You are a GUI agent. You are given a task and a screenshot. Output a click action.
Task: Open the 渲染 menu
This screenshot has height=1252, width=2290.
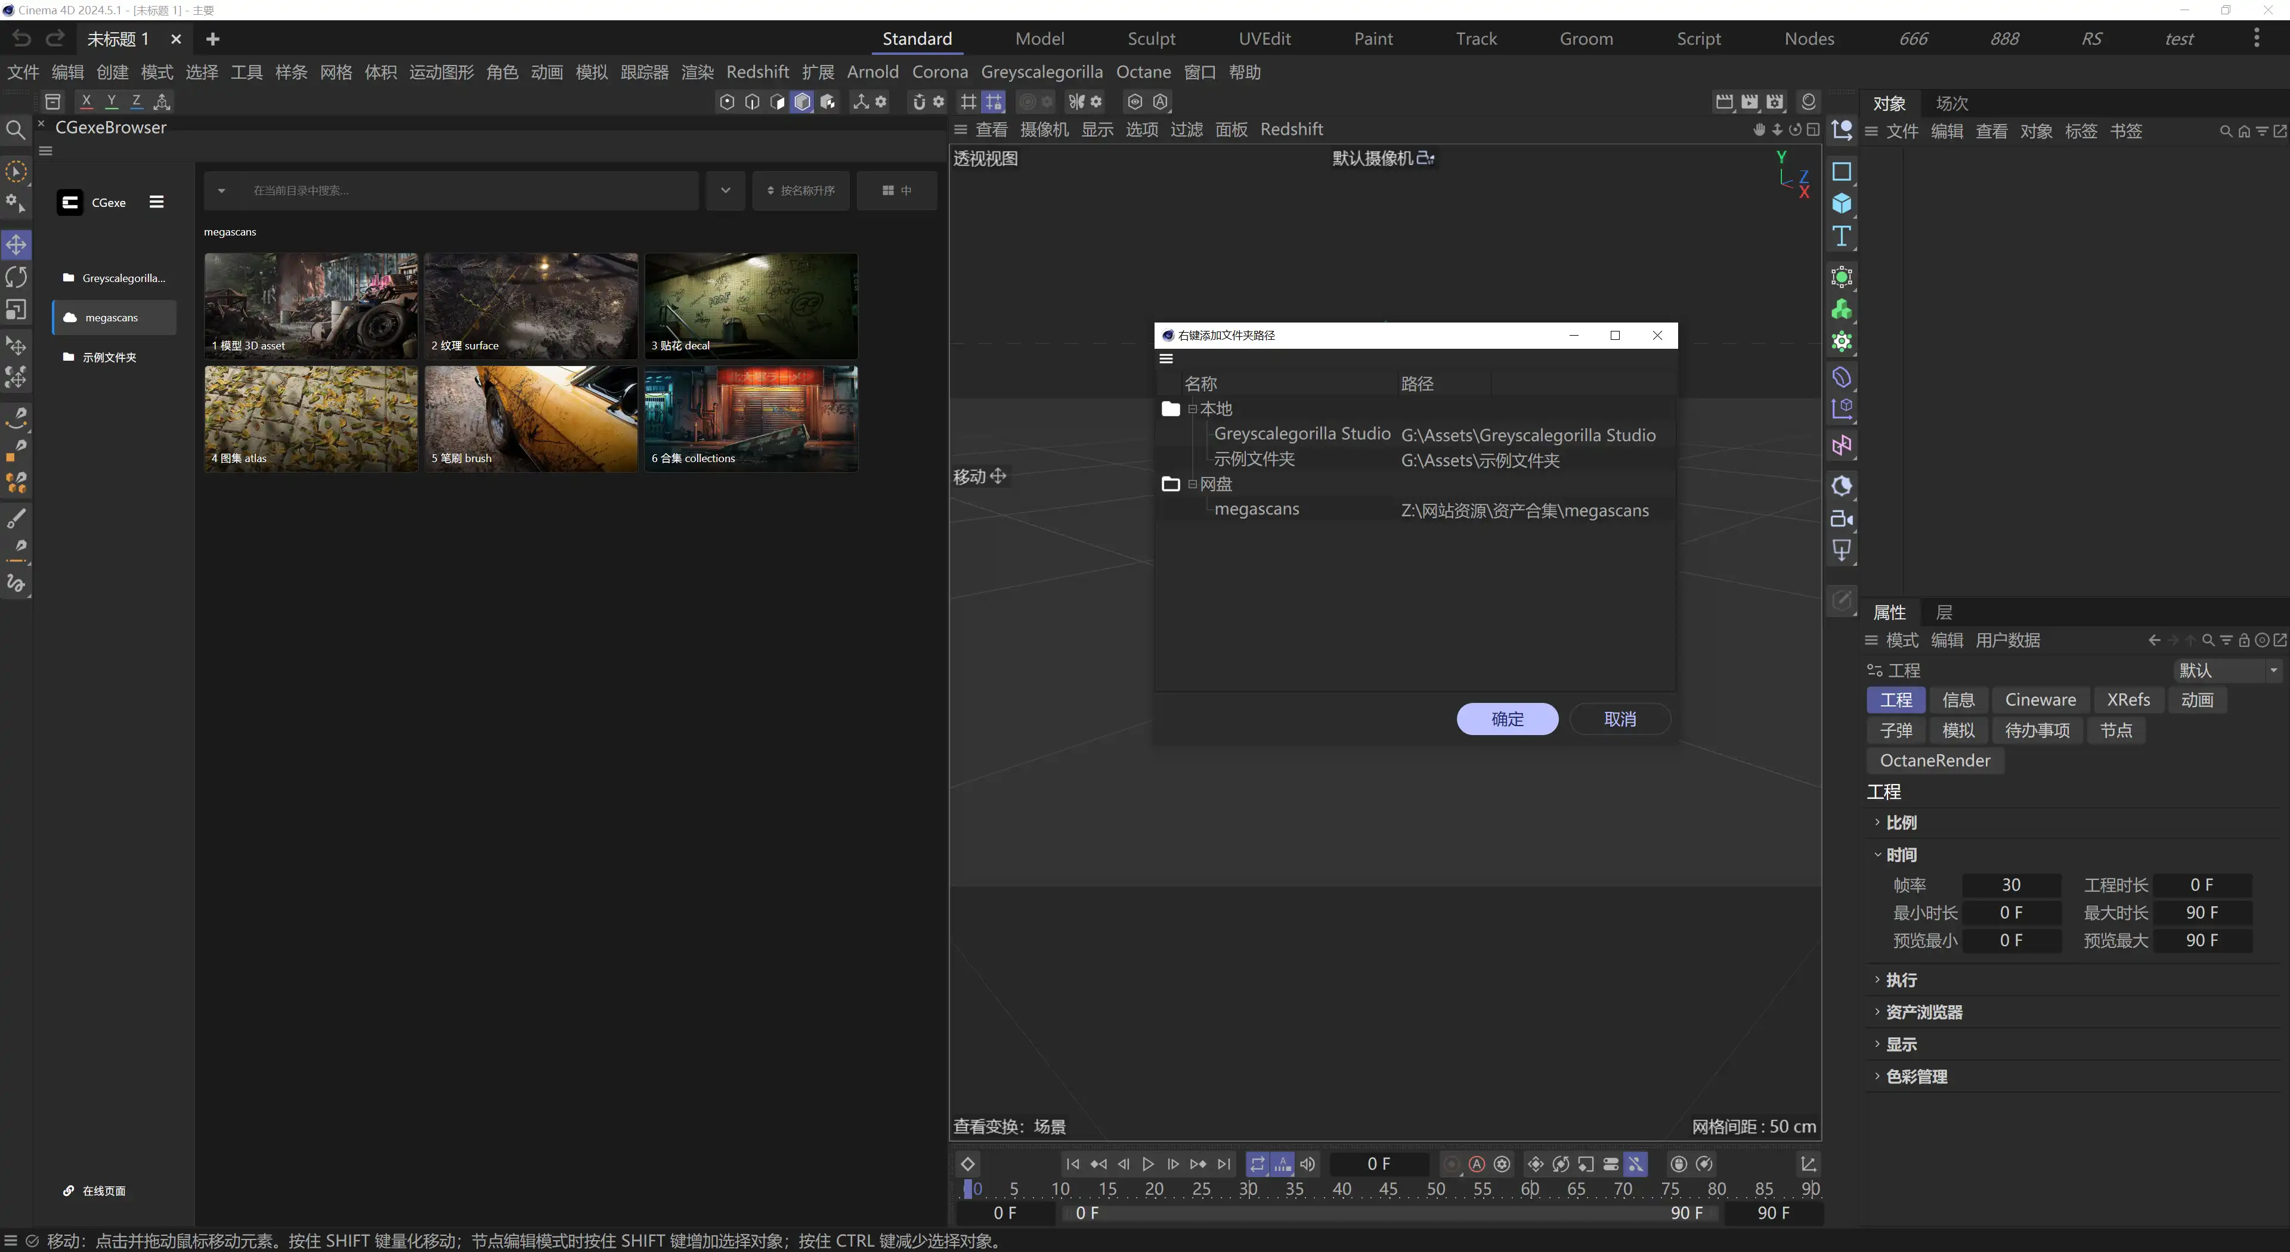pos(697,72)
